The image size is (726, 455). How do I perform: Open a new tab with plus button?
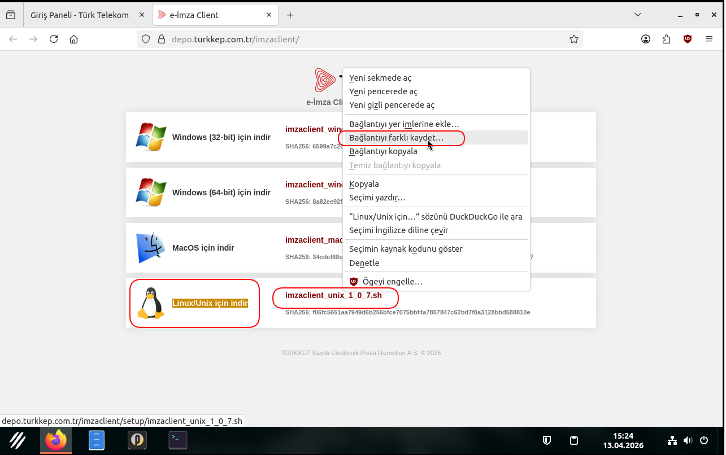click(290, 15)
